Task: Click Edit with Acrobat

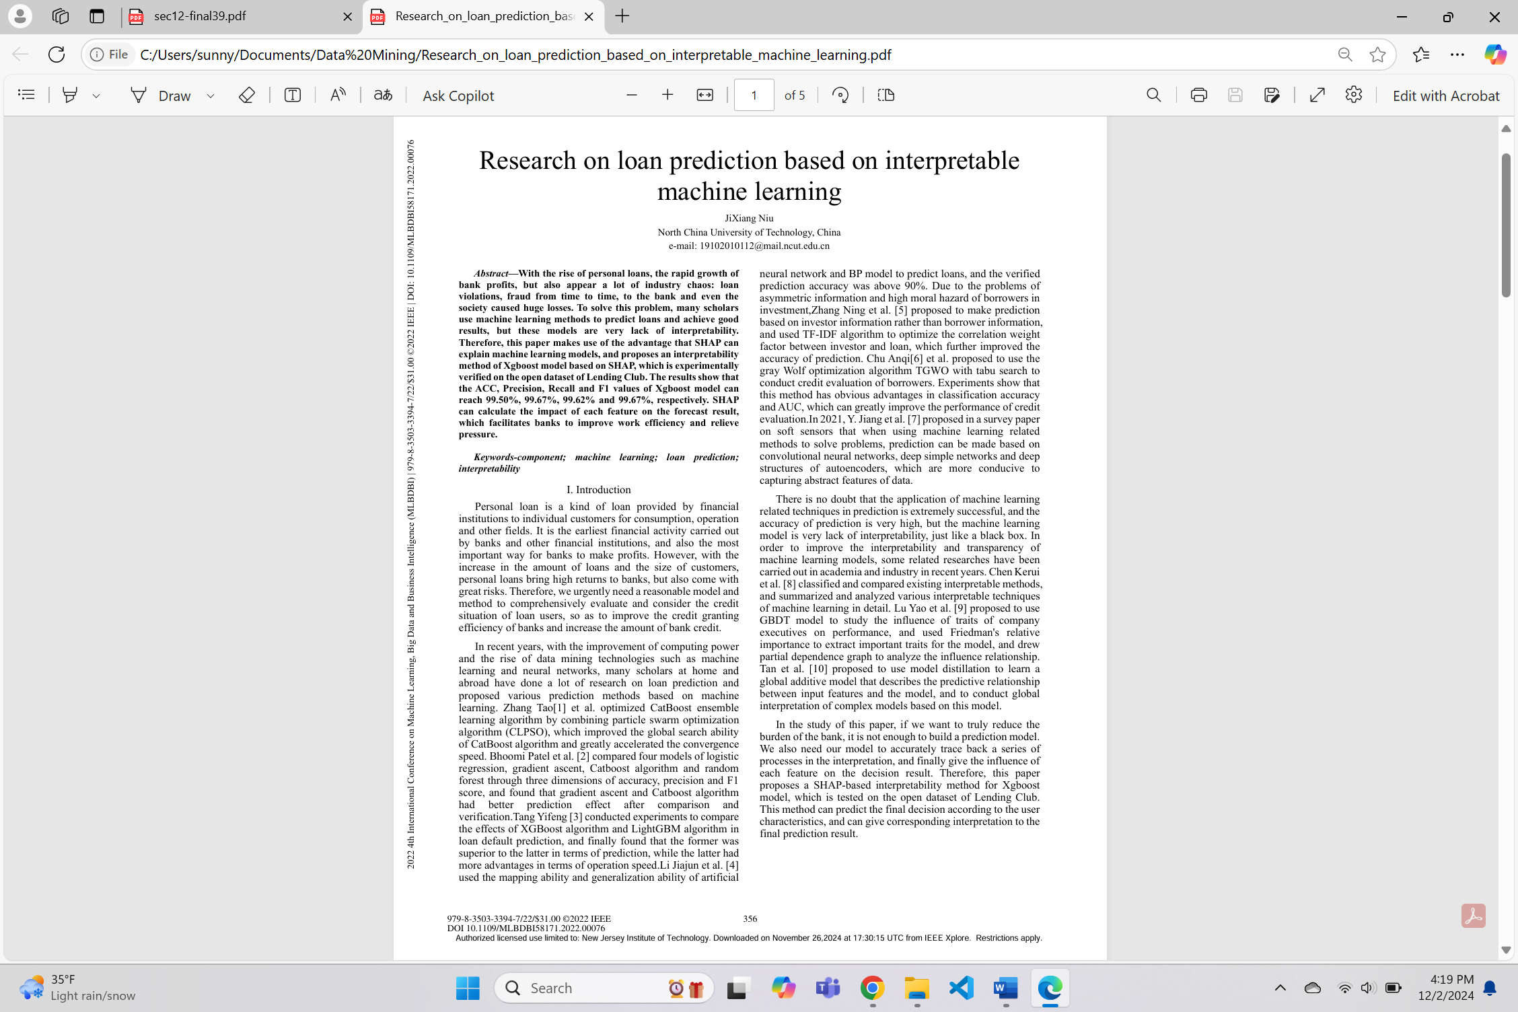Action: pos(1445,95)
